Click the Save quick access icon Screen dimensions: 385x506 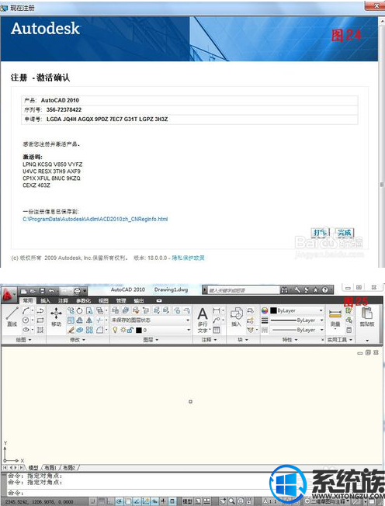[x=42, y=291]
